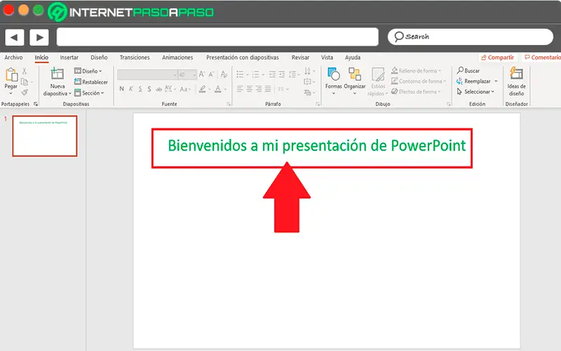Click the slide title text 'Bienvenidos a mi presentación de PowerPoint'
Viewport: 561px width, 351px height.
[317, 145]
